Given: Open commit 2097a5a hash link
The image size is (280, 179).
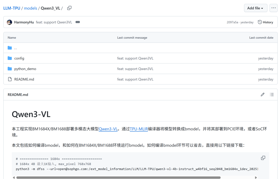Looking at the screenshot, I should [x=232, y=22].
